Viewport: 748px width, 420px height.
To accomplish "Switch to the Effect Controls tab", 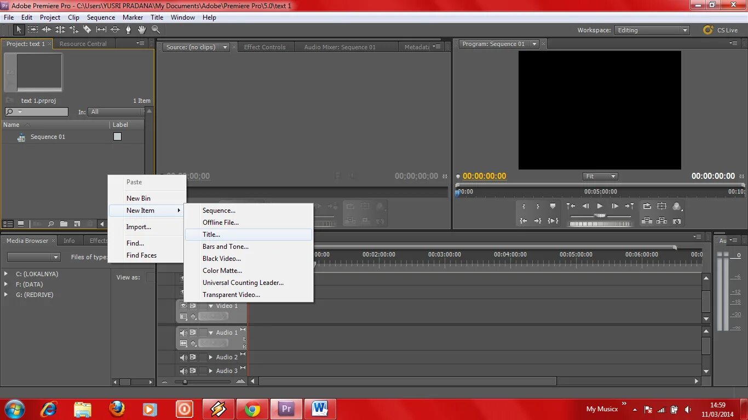I will tap(264, 47).
